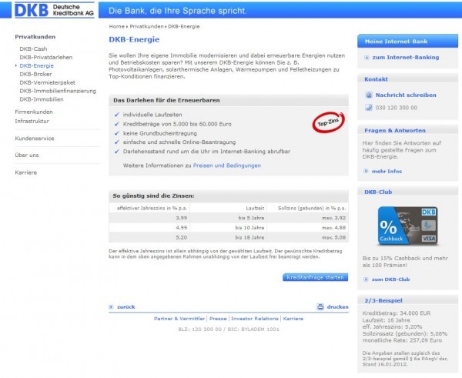
Task: Click the Meine Internet-Bank panel header
Action: (408, 42)
